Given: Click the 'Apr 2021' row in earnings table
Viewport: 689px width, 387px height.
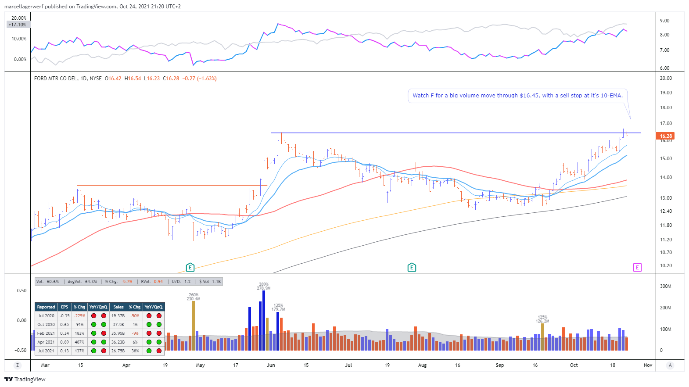Looking at the screenshot, I should click(x=100, y=342).
